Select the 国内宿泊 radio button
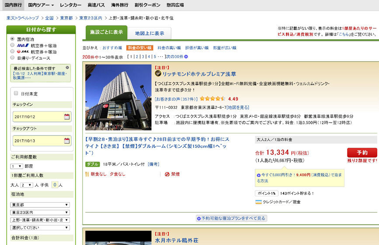Viewport: 379px width, 245px height. point(12,39)
